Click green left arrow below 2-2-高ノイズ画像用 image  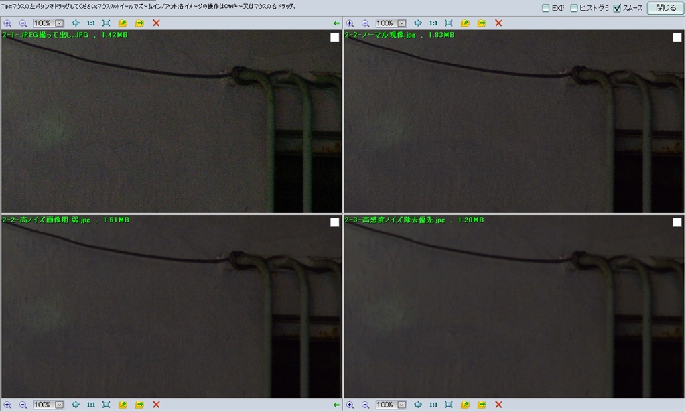point(336,405)
